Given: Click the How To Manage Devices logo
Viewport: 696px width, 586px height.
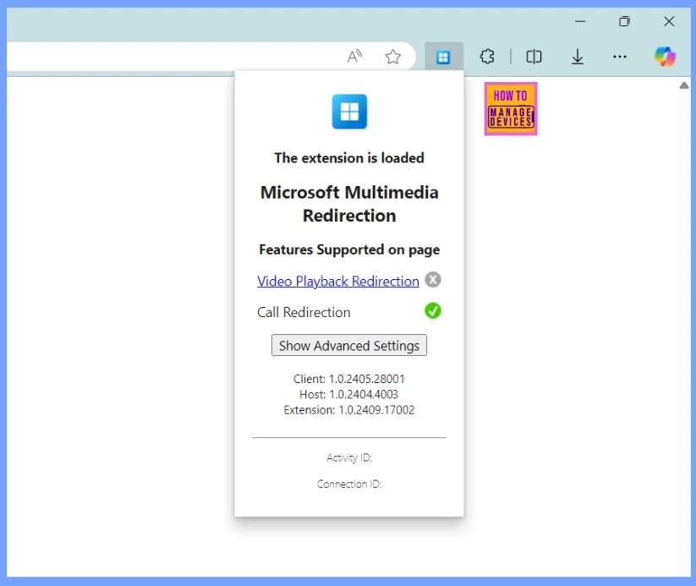Looking at the screenshot, I should coord(511,109).
